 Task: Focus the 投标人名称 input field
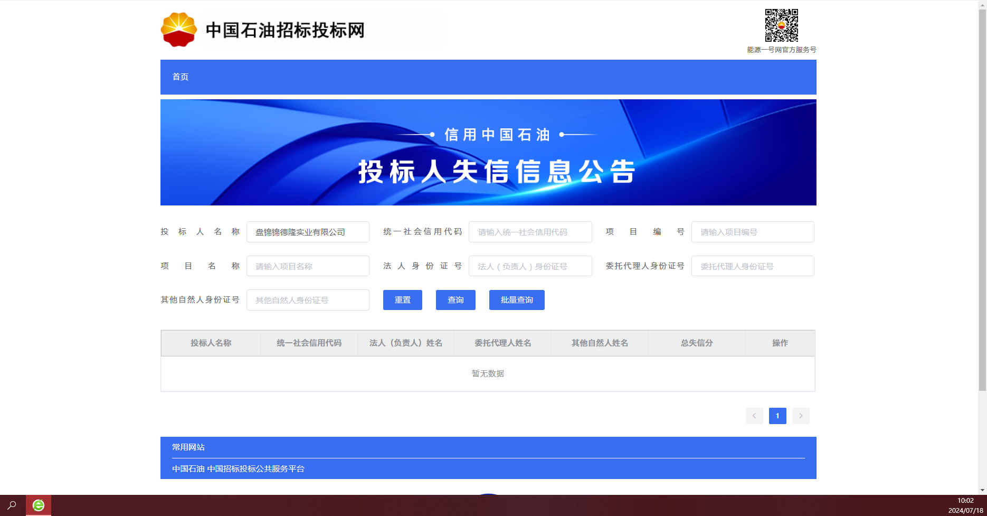[x=308, y=232]
